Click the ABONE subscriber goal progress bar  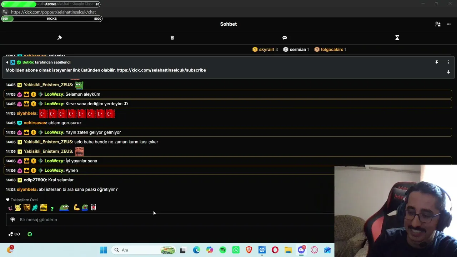point(51,4)
